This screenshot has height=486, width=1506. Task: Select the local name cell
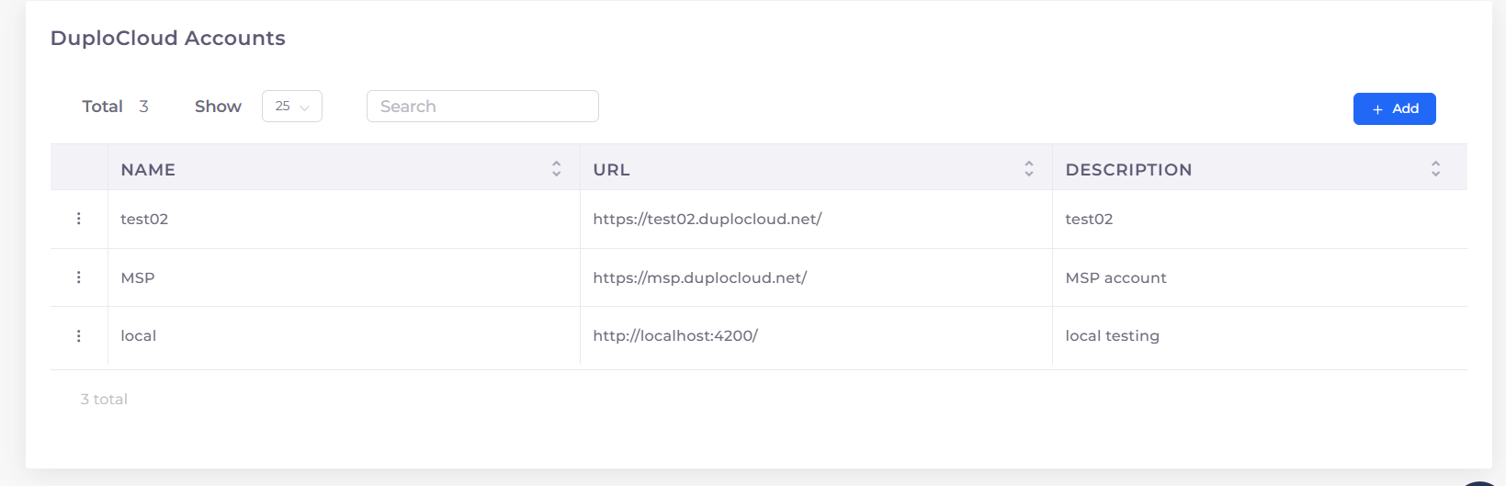point(139,336)
